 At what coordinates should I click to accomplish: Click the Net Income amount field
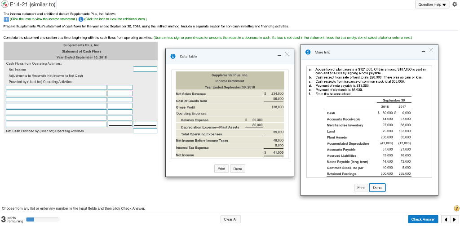click(x=145, y=69)
